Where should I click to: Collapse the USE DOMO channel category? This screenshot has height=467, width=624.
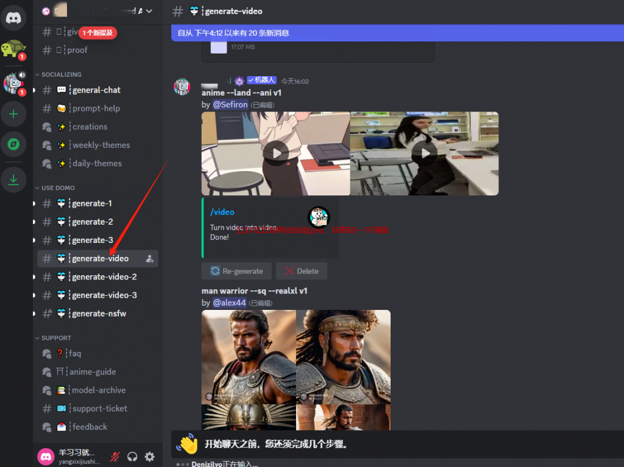[58, 188]
